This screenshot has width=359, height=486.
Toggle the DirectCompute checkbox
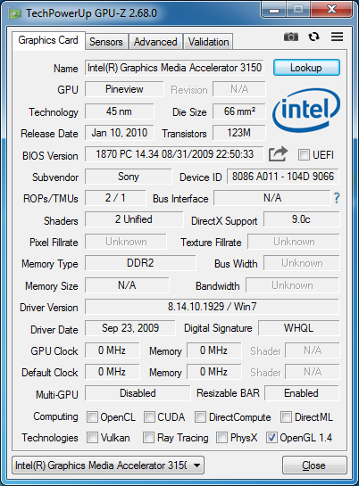[x=200, y=416]
